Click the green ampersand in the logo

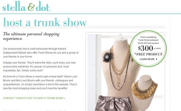click(31, 7)
